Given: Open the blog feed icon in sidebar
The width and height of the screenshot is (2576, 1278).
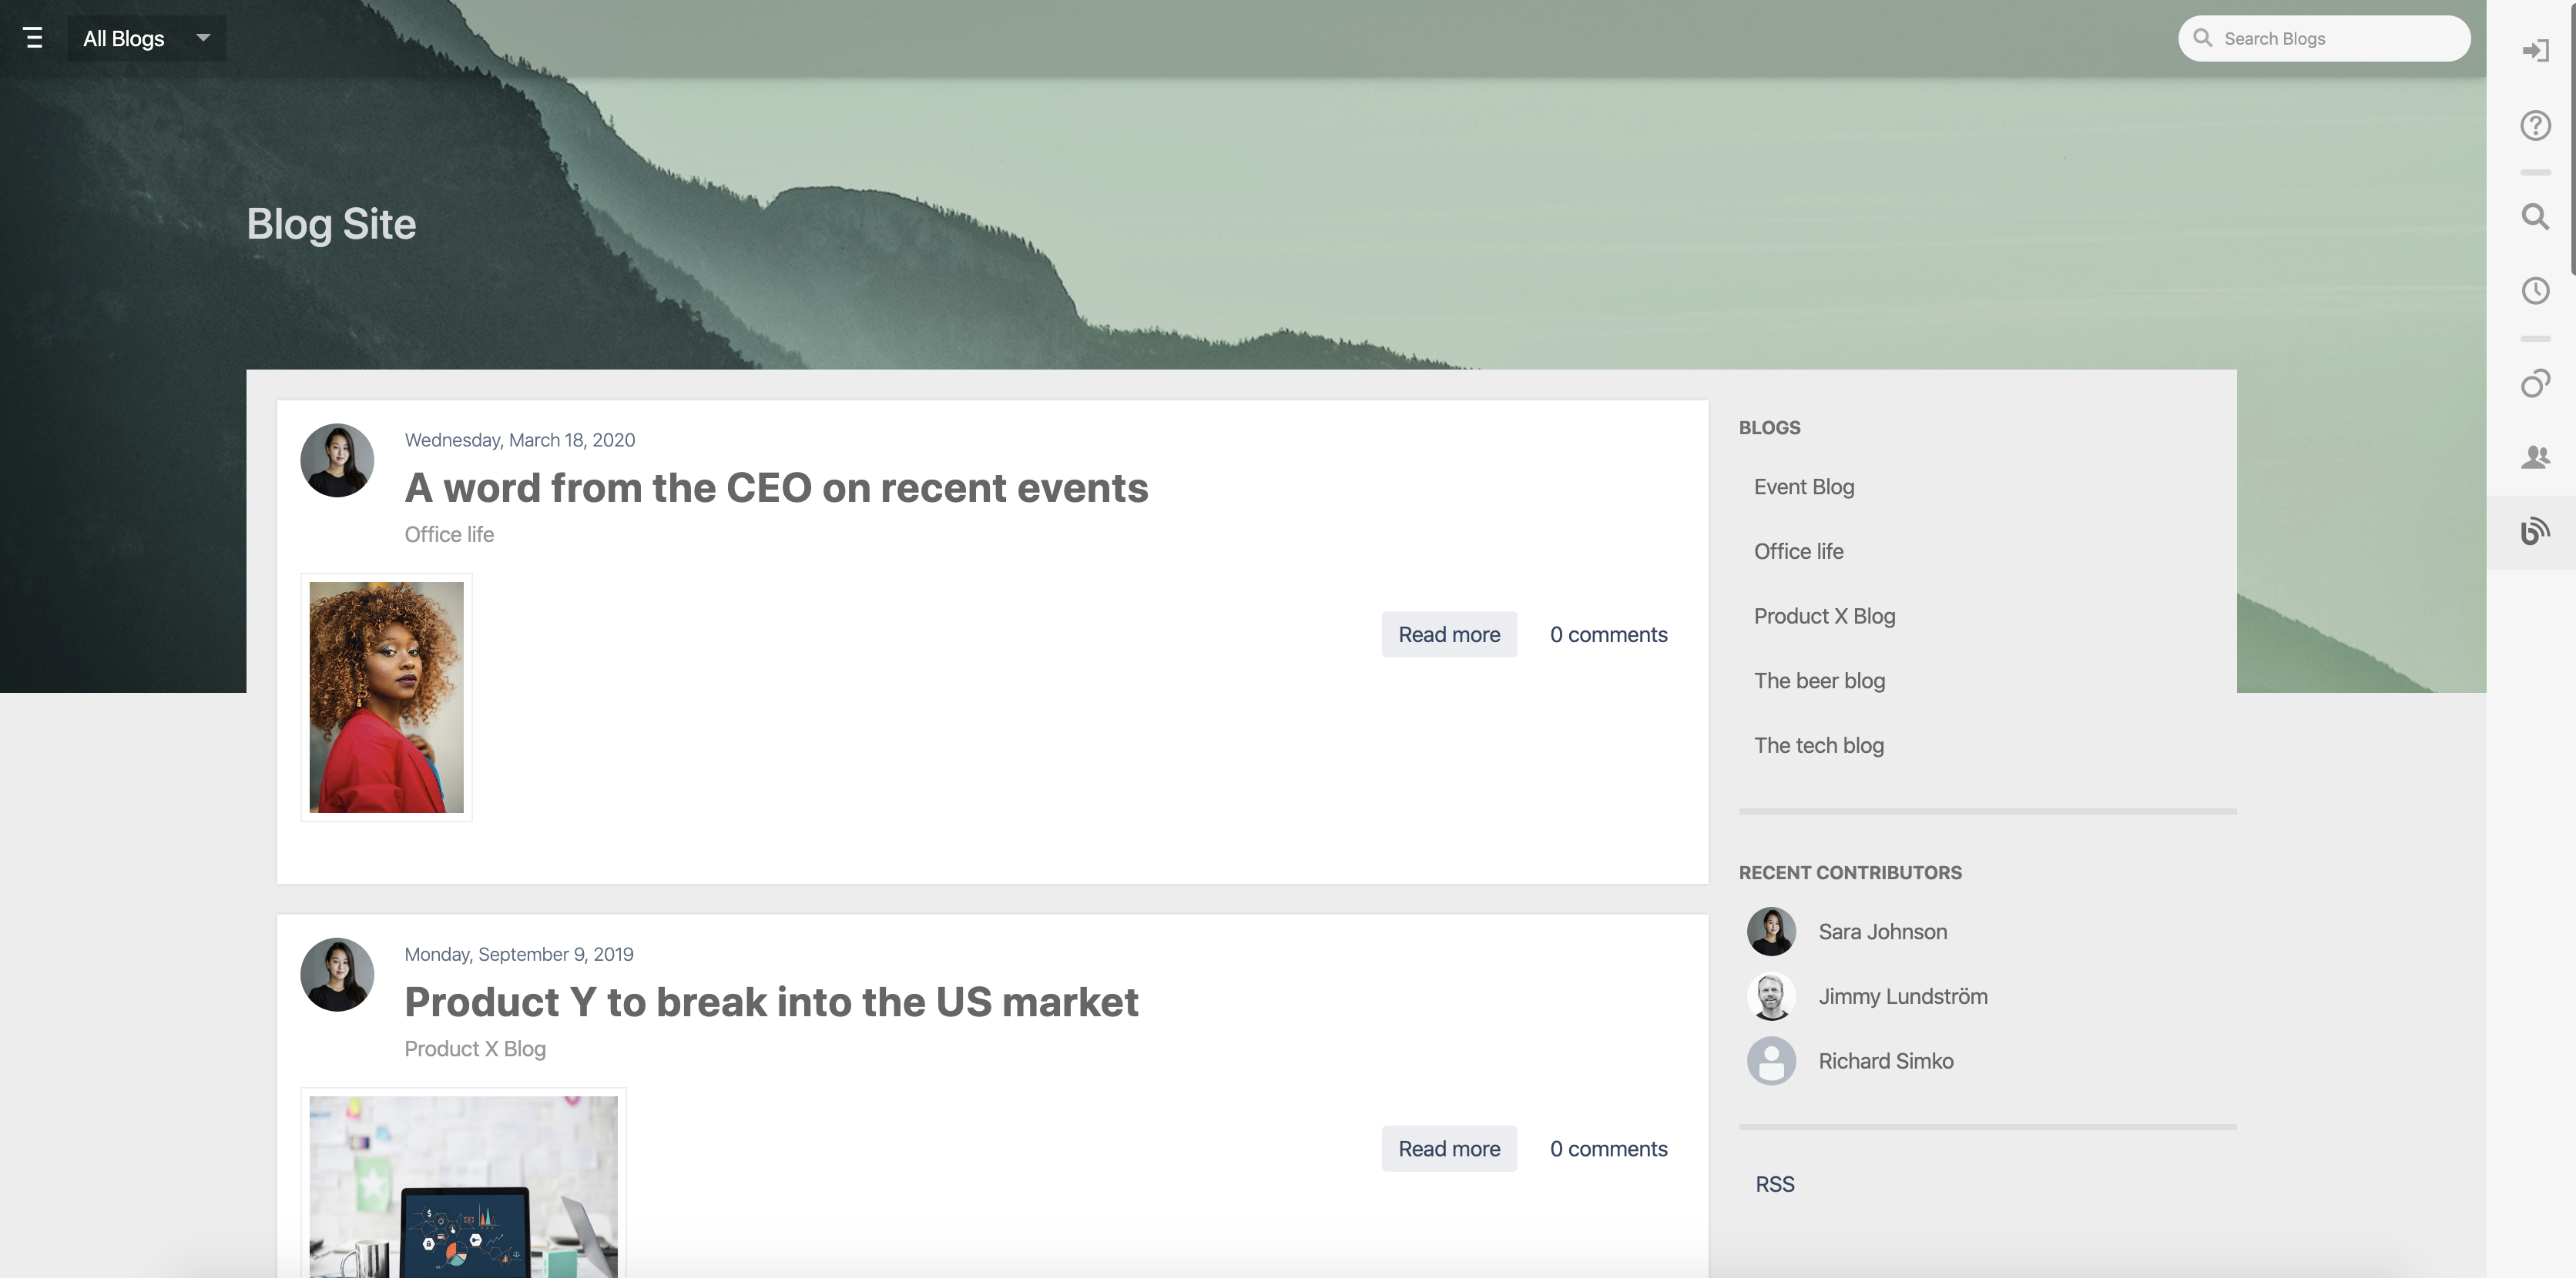Looking at the screenshot, I should pos(2535,531).
